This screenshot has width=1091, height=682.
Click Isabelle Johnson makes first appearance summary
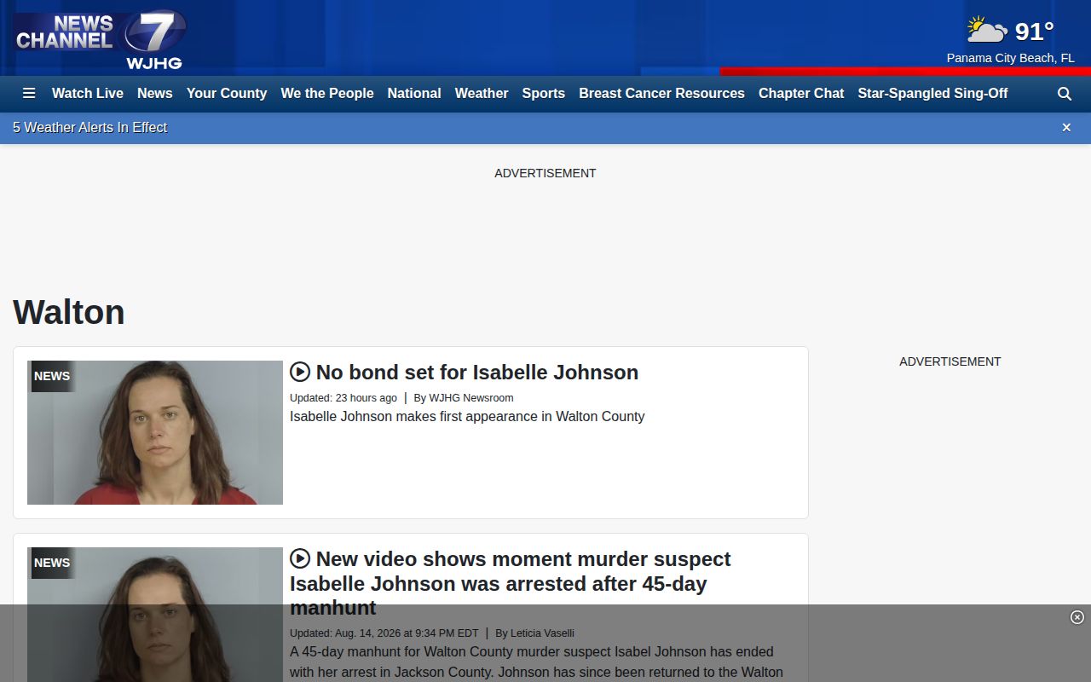pyautogui.click(x=467, y=416)
